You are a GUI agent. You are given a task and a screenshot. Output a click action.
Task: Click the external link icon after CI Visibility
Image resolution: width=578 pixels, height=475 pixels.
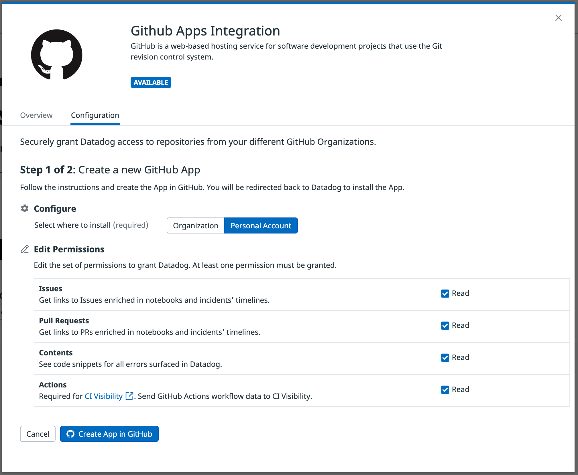(129, 396)
